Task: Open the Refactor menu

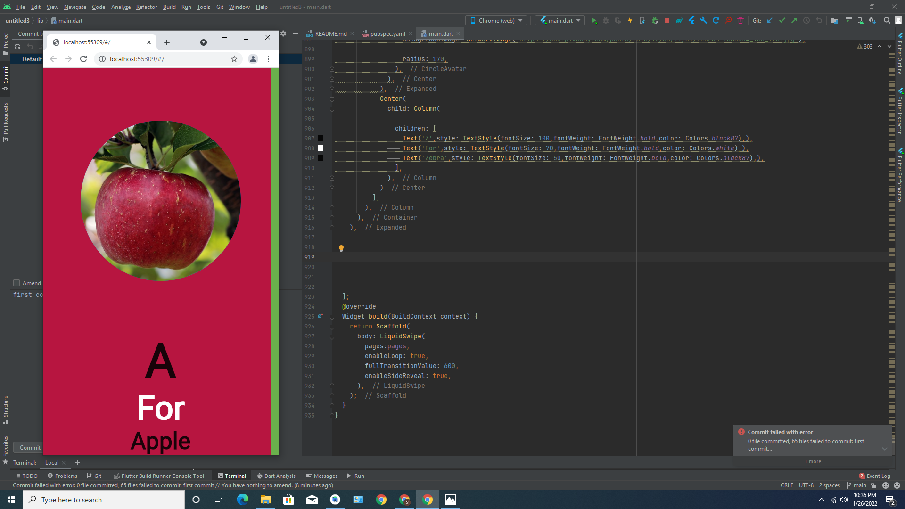Action: [146, 7]
